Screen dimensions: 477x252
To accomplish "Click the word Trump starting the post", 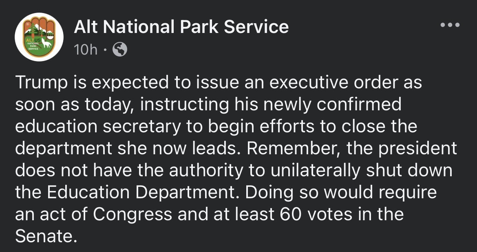I will tap(41, 83).
